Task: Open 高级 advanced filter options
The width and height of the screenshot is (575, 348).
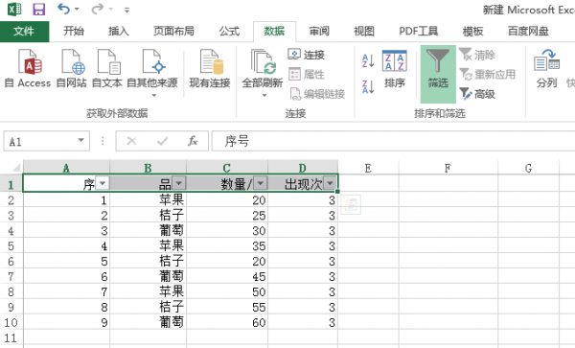Action: pos(476,94)
